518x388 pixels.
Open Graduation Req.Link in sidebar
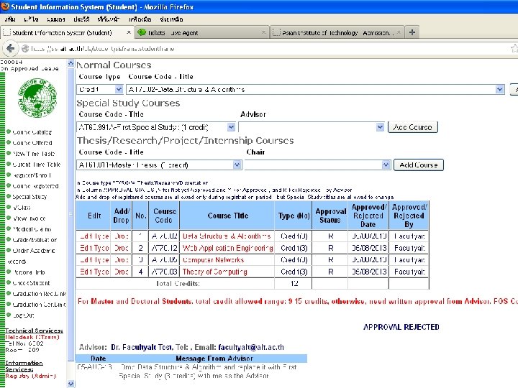pyautogui.click(x=39, y=294)
